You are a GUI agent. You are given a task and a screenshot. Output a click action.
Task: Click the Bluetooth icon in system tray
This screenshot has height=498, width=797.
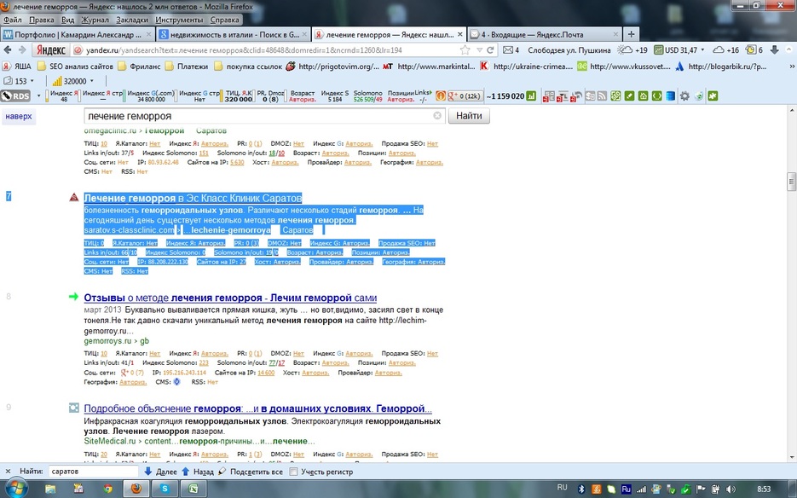[581, 489]
